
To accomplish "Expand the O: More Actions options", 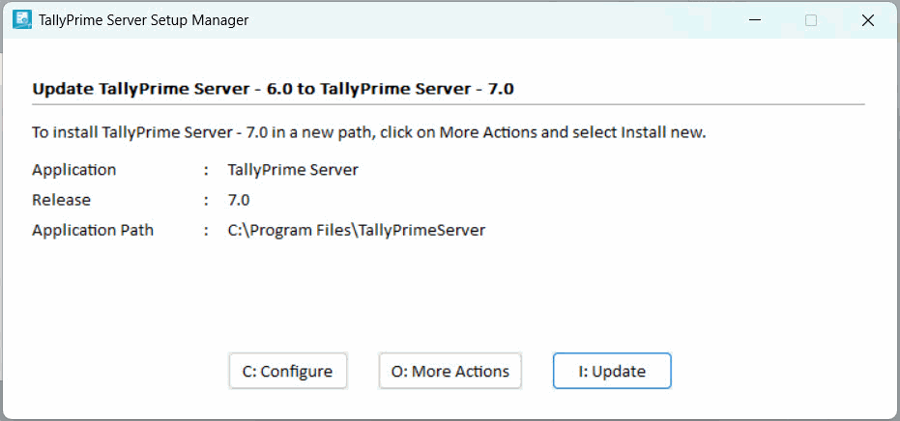I will (450, 371).
